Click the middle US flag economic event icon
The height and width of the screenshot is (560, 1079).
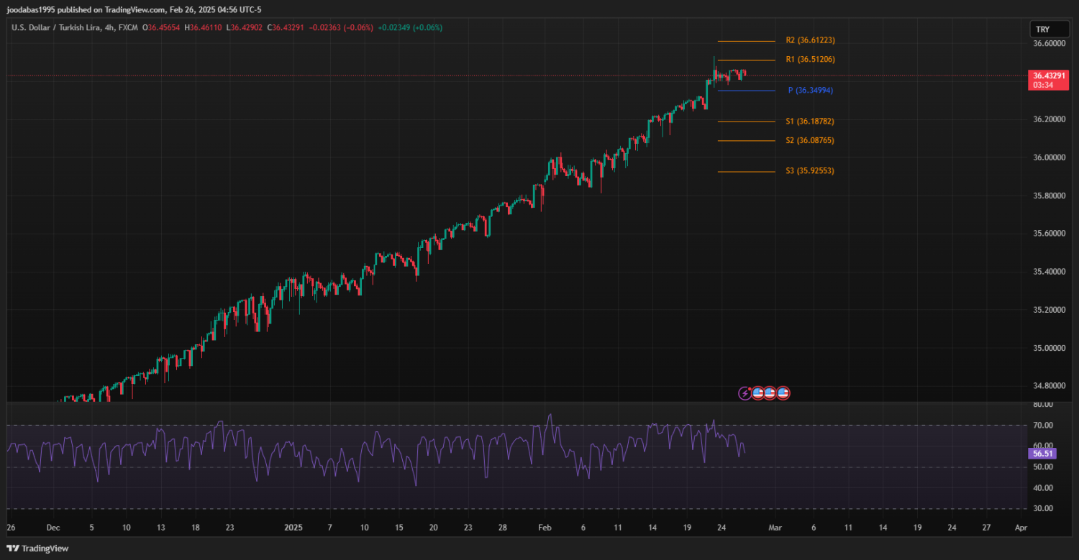[x=770, y=393]
